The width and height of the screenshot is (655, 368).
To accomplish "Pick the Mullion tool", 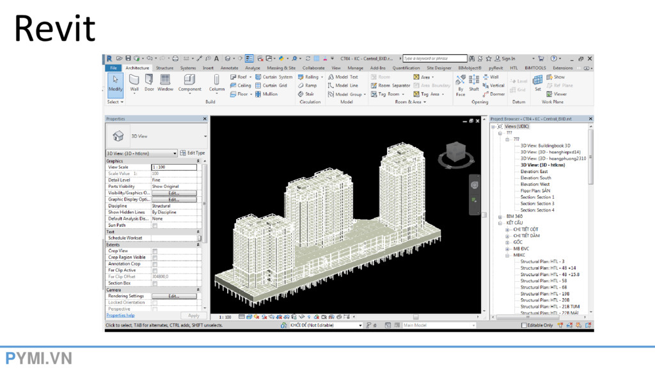I will click(x=267, y=95).
